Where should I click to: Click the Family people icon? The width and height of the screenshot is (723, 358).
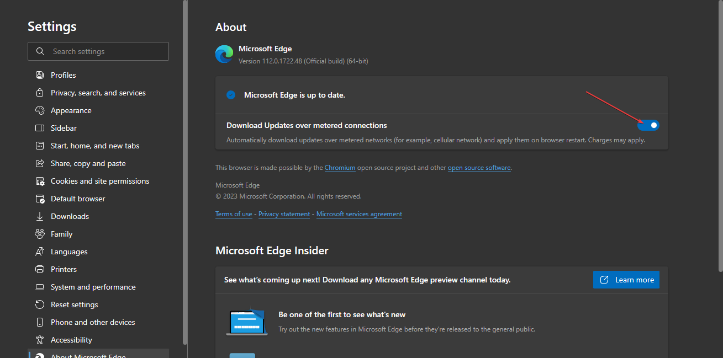click(40, 234)
